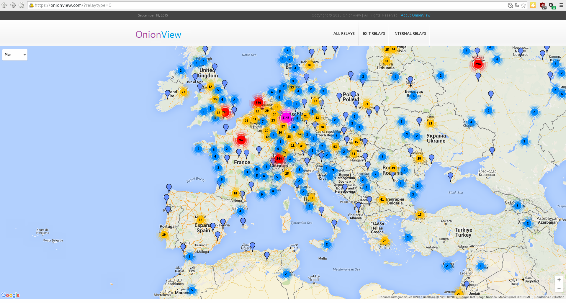Click the orange 30 cluster near Luxembourg

pyautogui.click(x=266, y=131)
